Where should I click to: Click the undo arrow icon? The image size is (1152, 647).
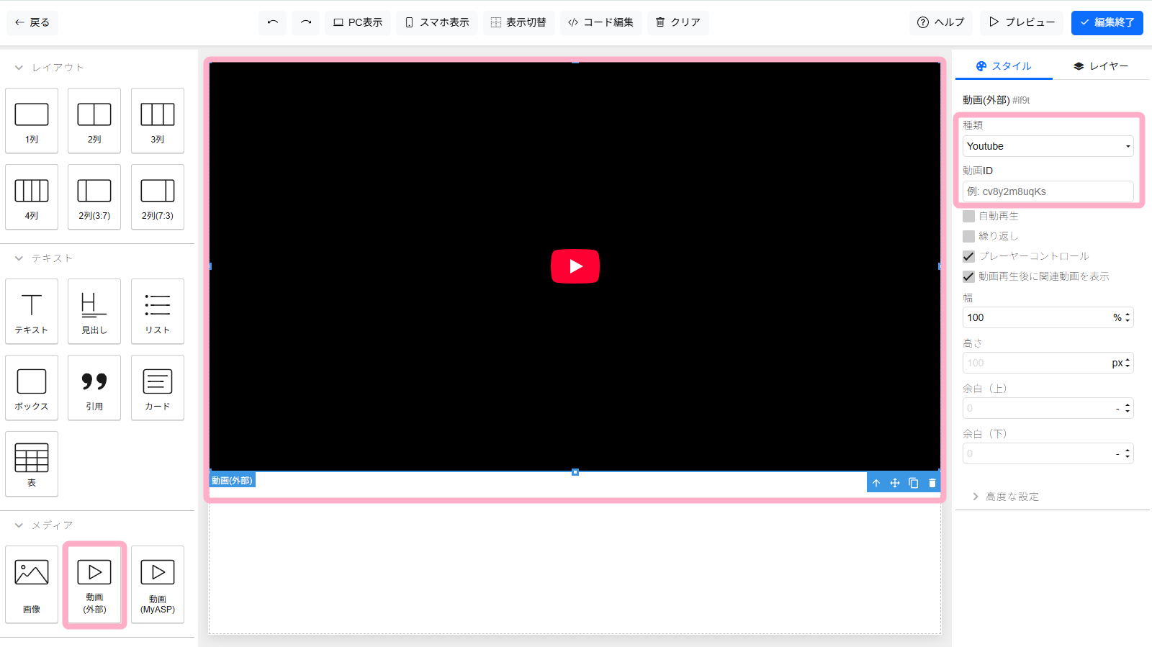pyautogui.click(x=272, y=22)
